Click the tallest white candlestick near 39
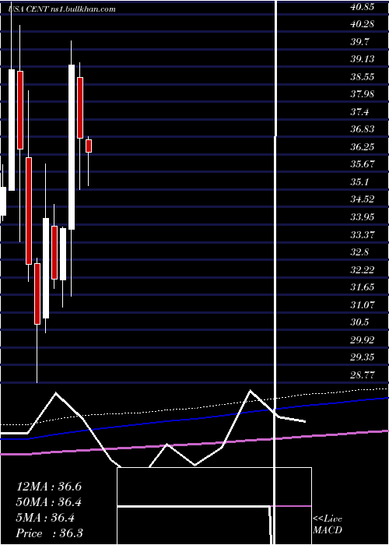This screenshot has height=545, width=389. click(x=72, y=147)
